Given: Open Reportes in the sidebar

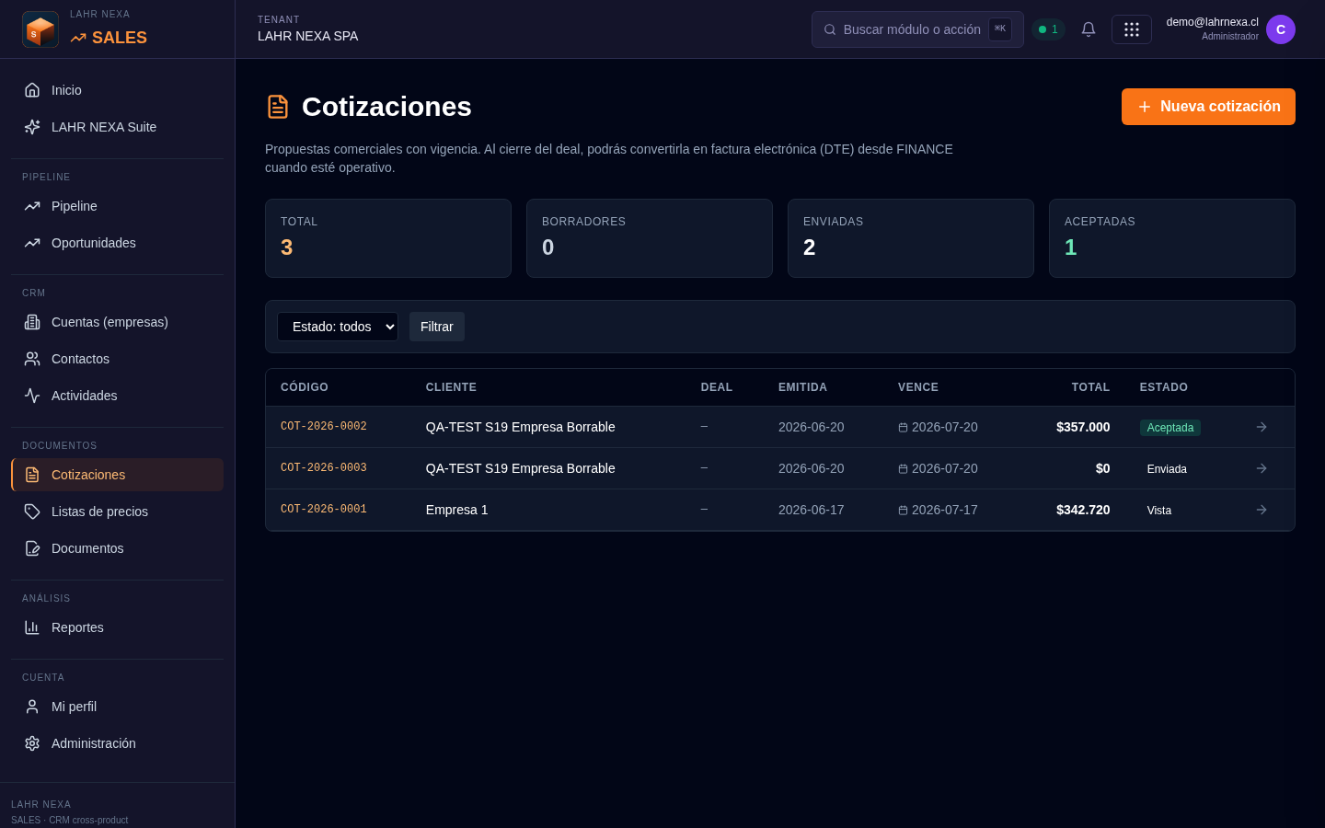Looking at the screenshot, I should 118,627.
